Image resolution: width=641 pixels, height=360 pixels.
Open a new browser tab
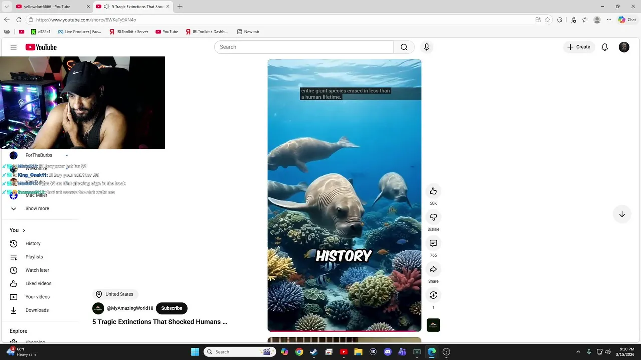tap(180, 7)
